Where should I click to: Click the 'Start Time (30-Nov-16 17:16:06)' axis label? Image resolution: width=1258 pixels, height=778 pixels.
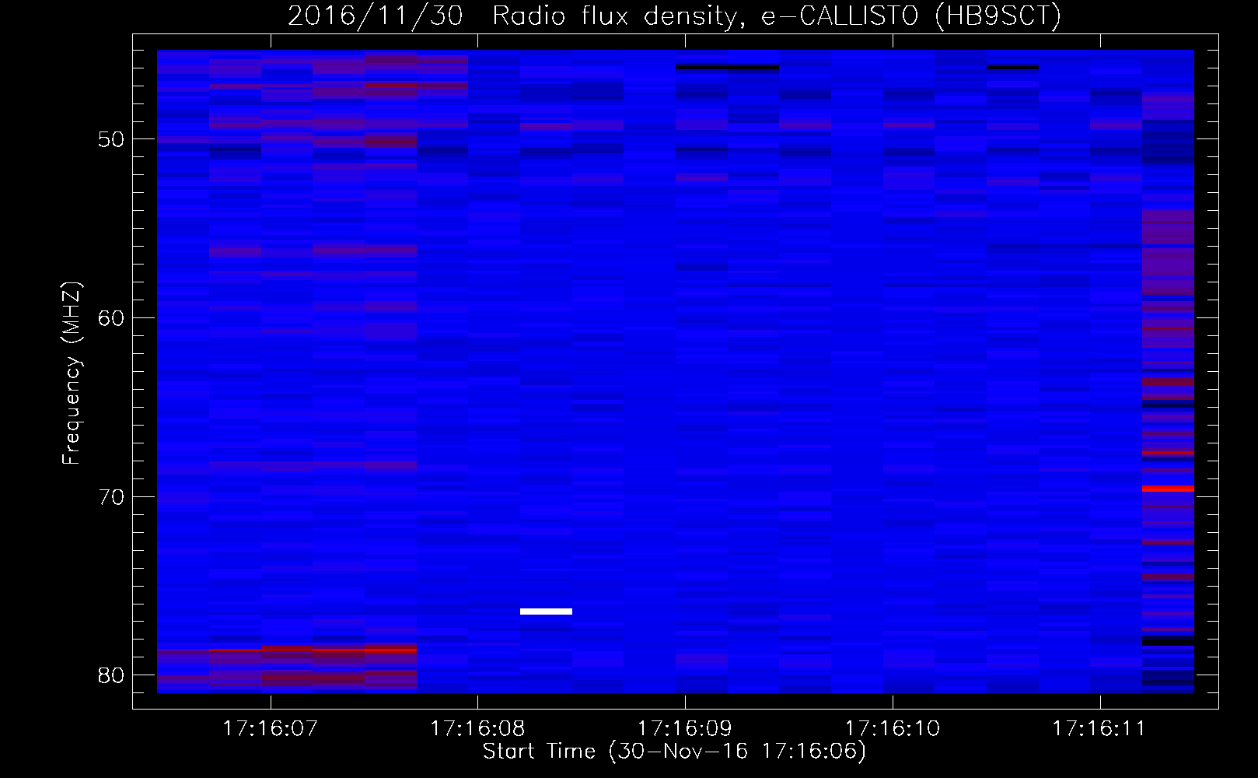click(x=674, y=752)
